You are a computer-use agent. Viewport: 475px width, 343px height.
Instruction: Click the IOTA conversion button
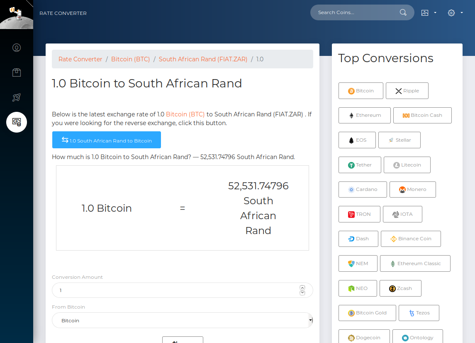(x=402, y=214)
